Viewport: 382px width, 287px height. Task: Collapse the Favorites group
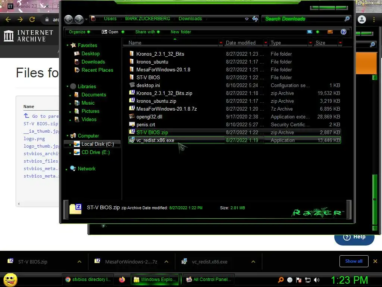[68, 45]
